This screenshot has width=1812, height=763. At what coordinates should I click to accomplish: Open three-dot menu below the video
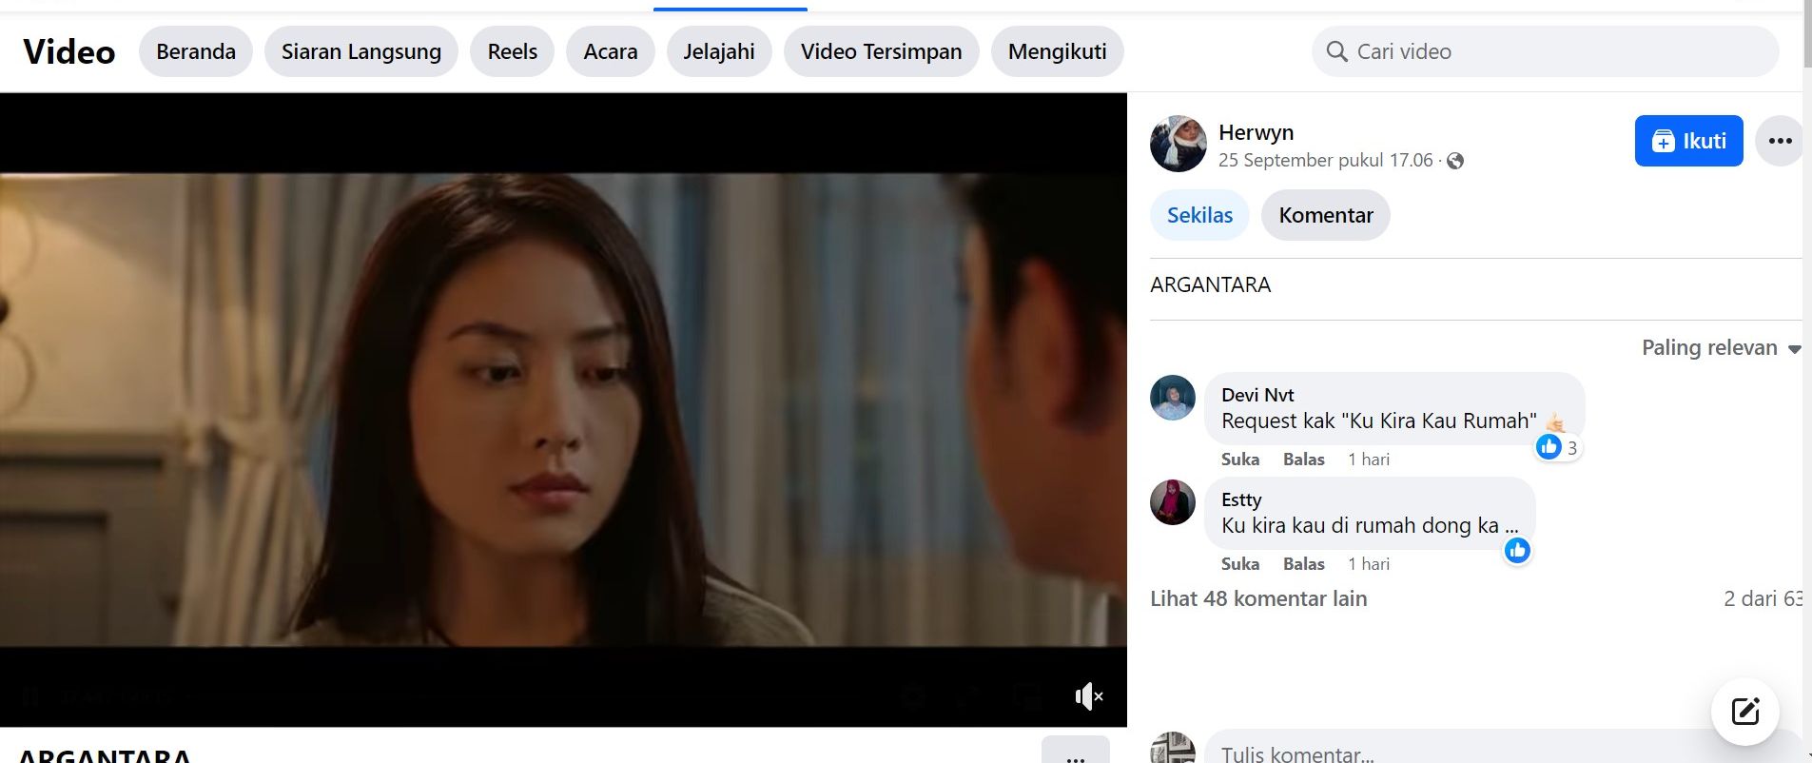pyautogui.click(x=1076, y=752)
